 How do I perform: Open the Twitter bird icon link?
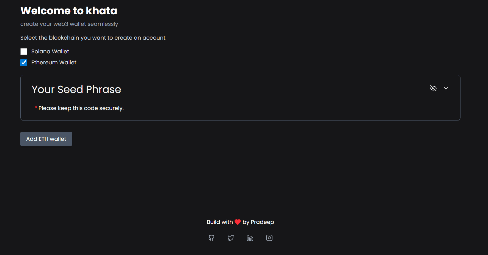coord(231,238)
